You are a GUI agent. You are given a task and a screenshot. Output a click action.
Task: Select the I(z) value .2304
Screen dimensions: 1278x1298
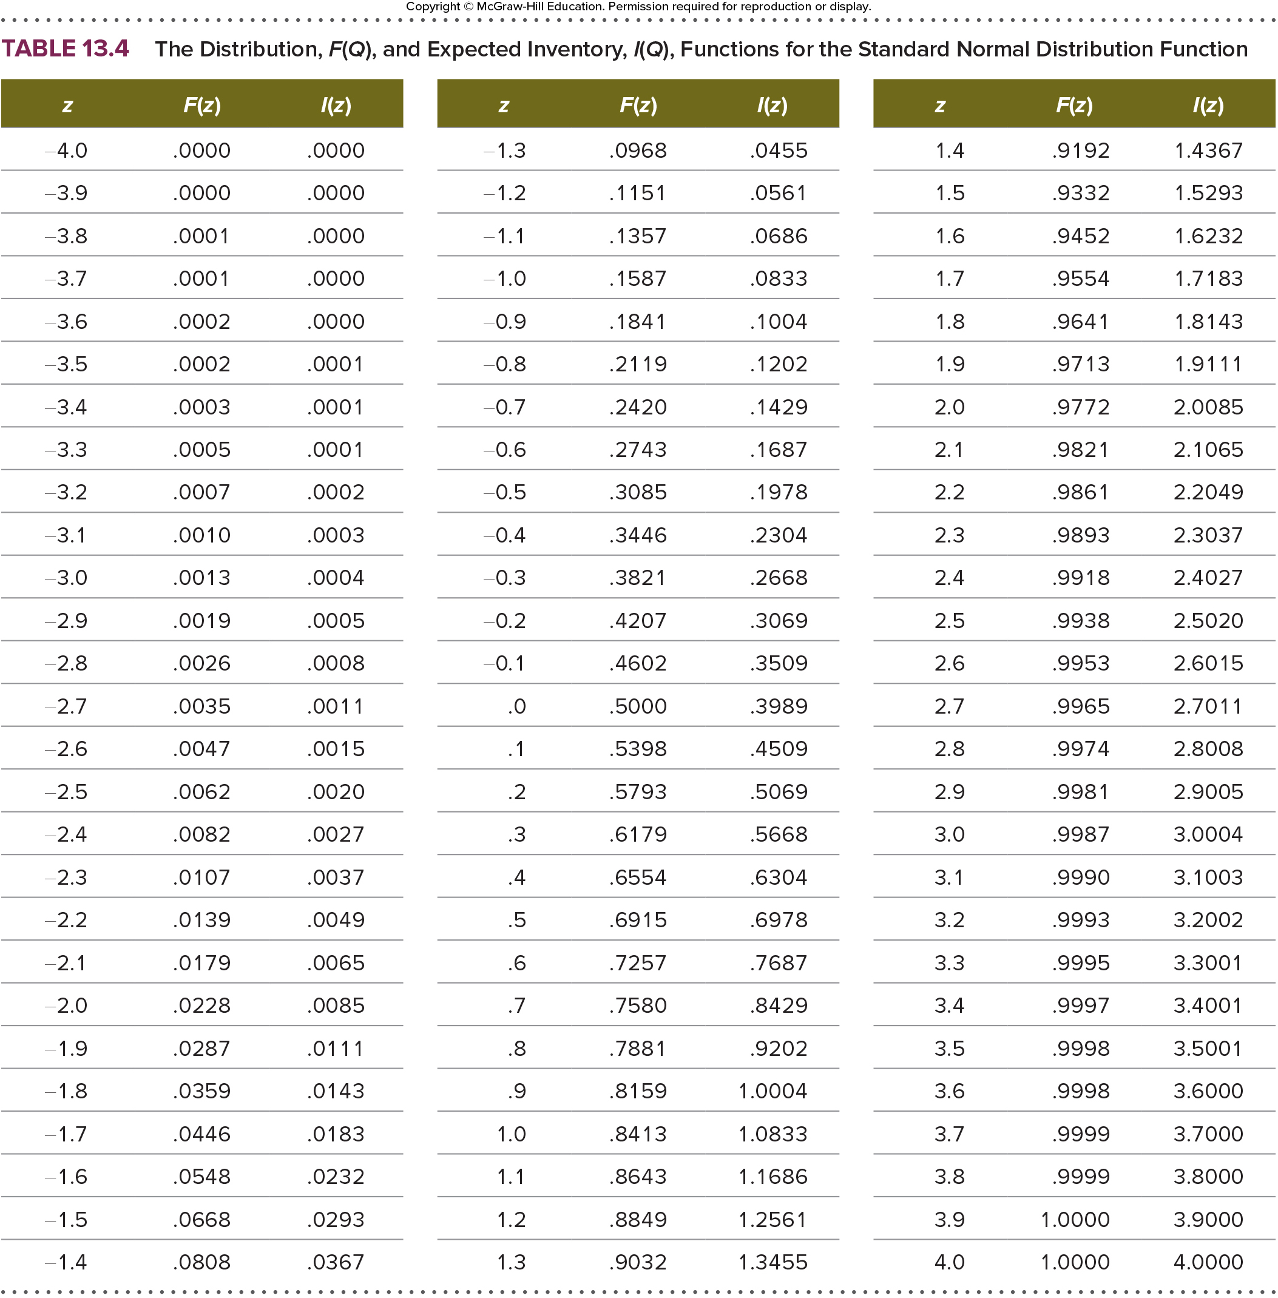point(779,535)
